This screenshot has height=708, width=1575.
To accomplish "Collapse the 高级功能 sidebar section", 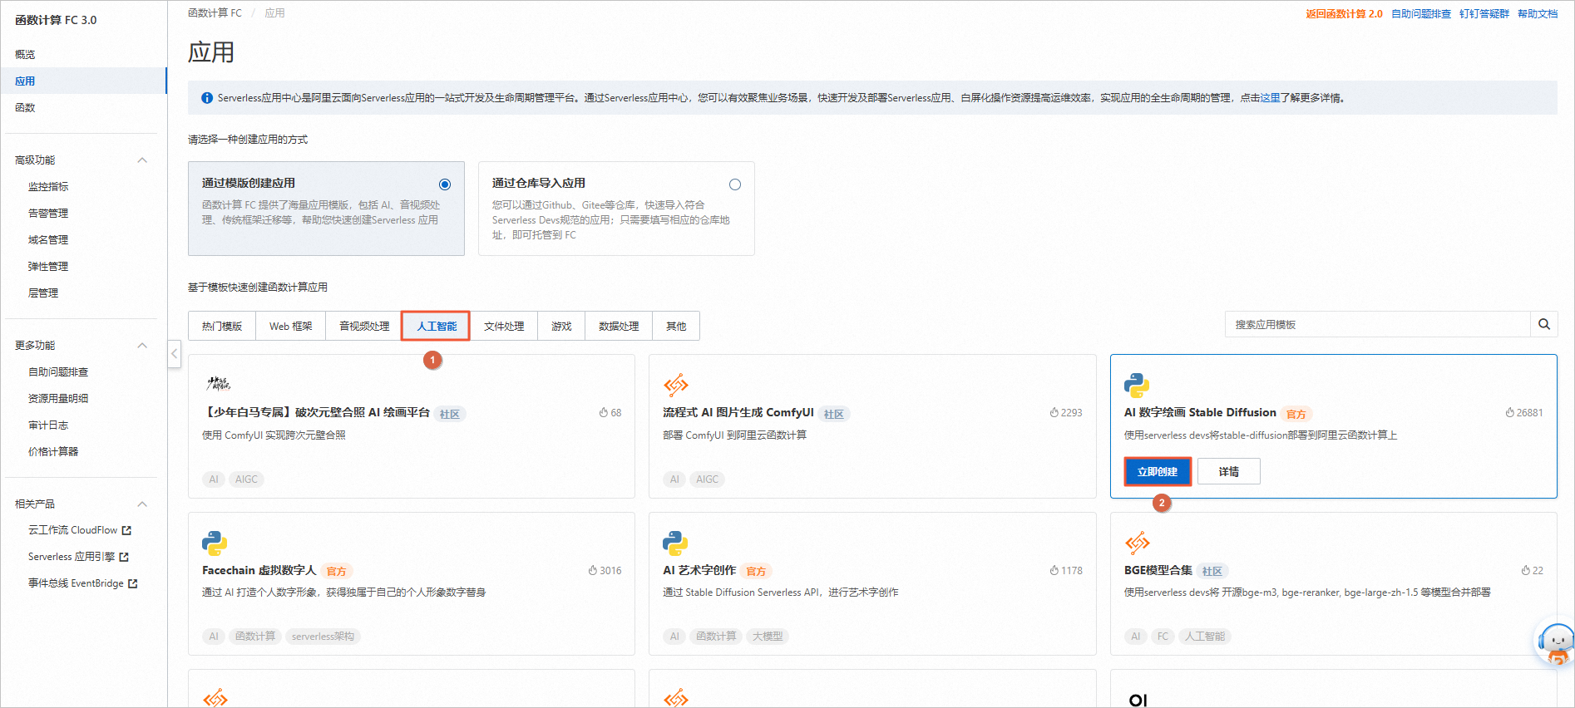I will pos(142,160).
